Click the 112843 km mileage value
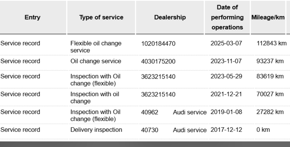Viewport: 290px width, 147px height. (271, 44)
